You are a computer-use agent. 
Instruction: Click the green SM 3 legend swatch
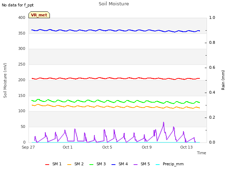91,165
